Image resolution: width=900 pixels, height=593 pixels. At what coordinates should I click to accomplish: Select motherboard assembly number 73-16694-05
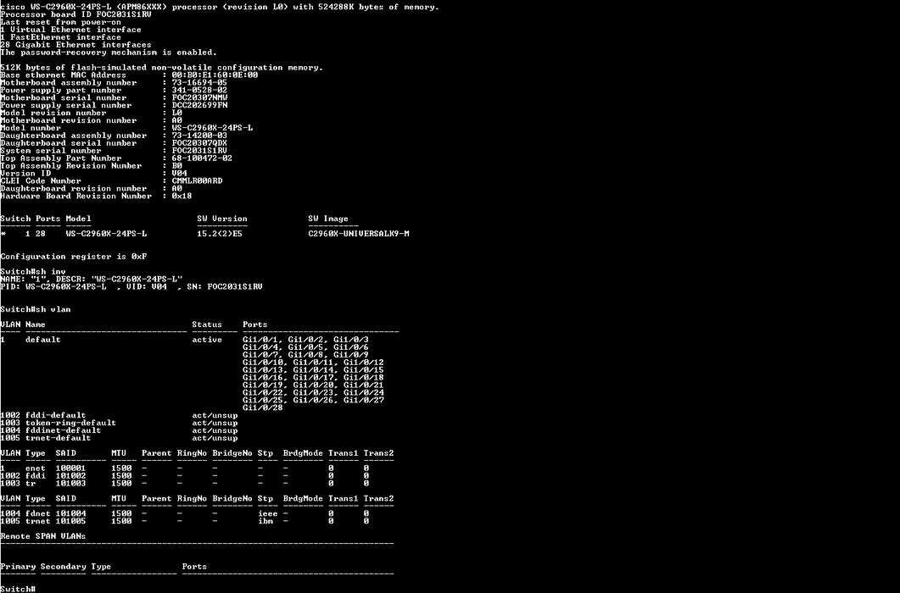point(199,82)
